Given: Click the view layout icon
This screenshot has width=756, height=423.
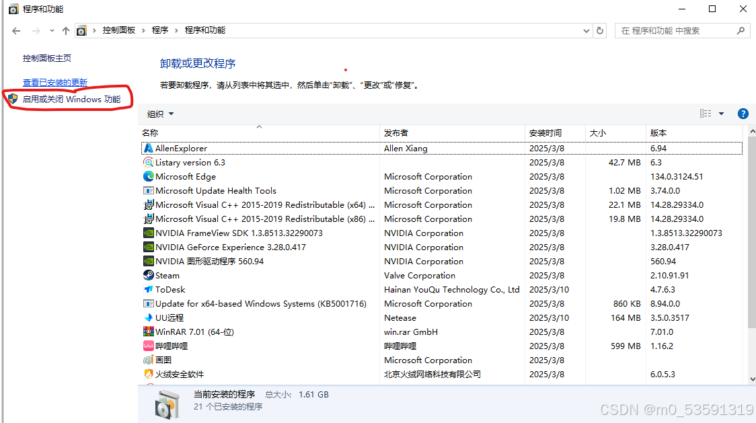Looking at the screenshot, I should (x=706, y=114).
